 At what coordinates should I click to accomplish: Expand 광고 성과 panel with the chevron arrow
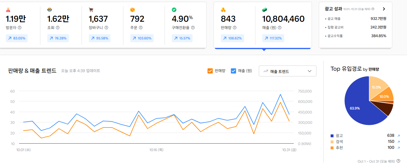384,9
